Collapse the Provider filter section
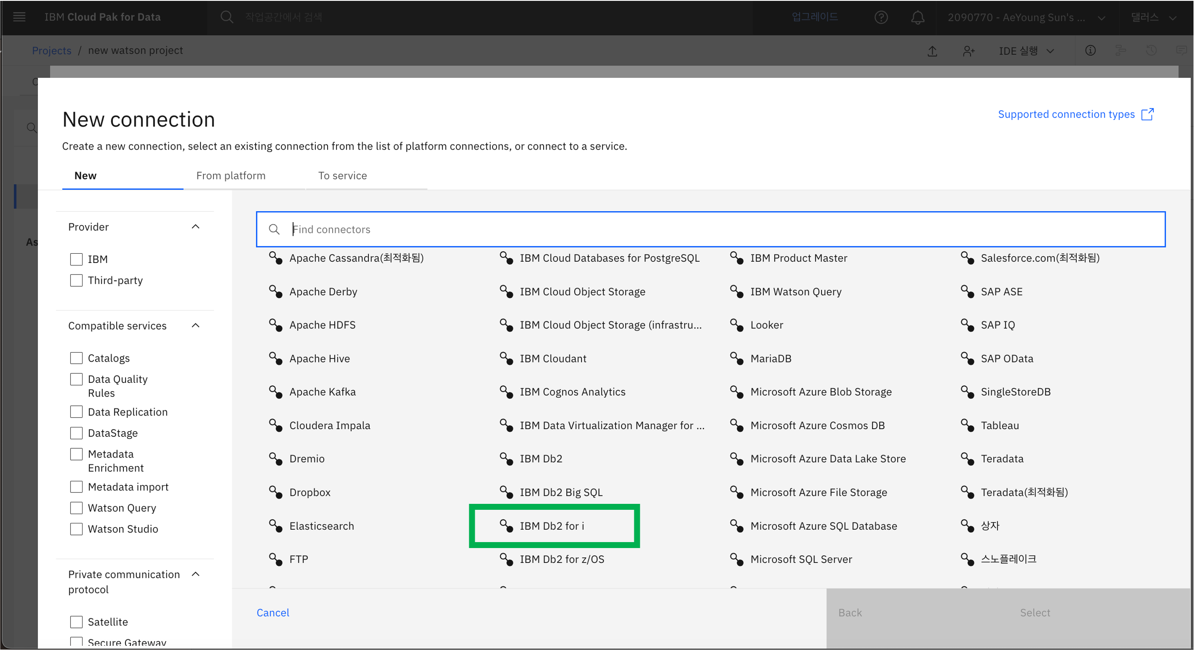Image resolution: width=1195 pixels, height=650 pixels. click(195, 226)
